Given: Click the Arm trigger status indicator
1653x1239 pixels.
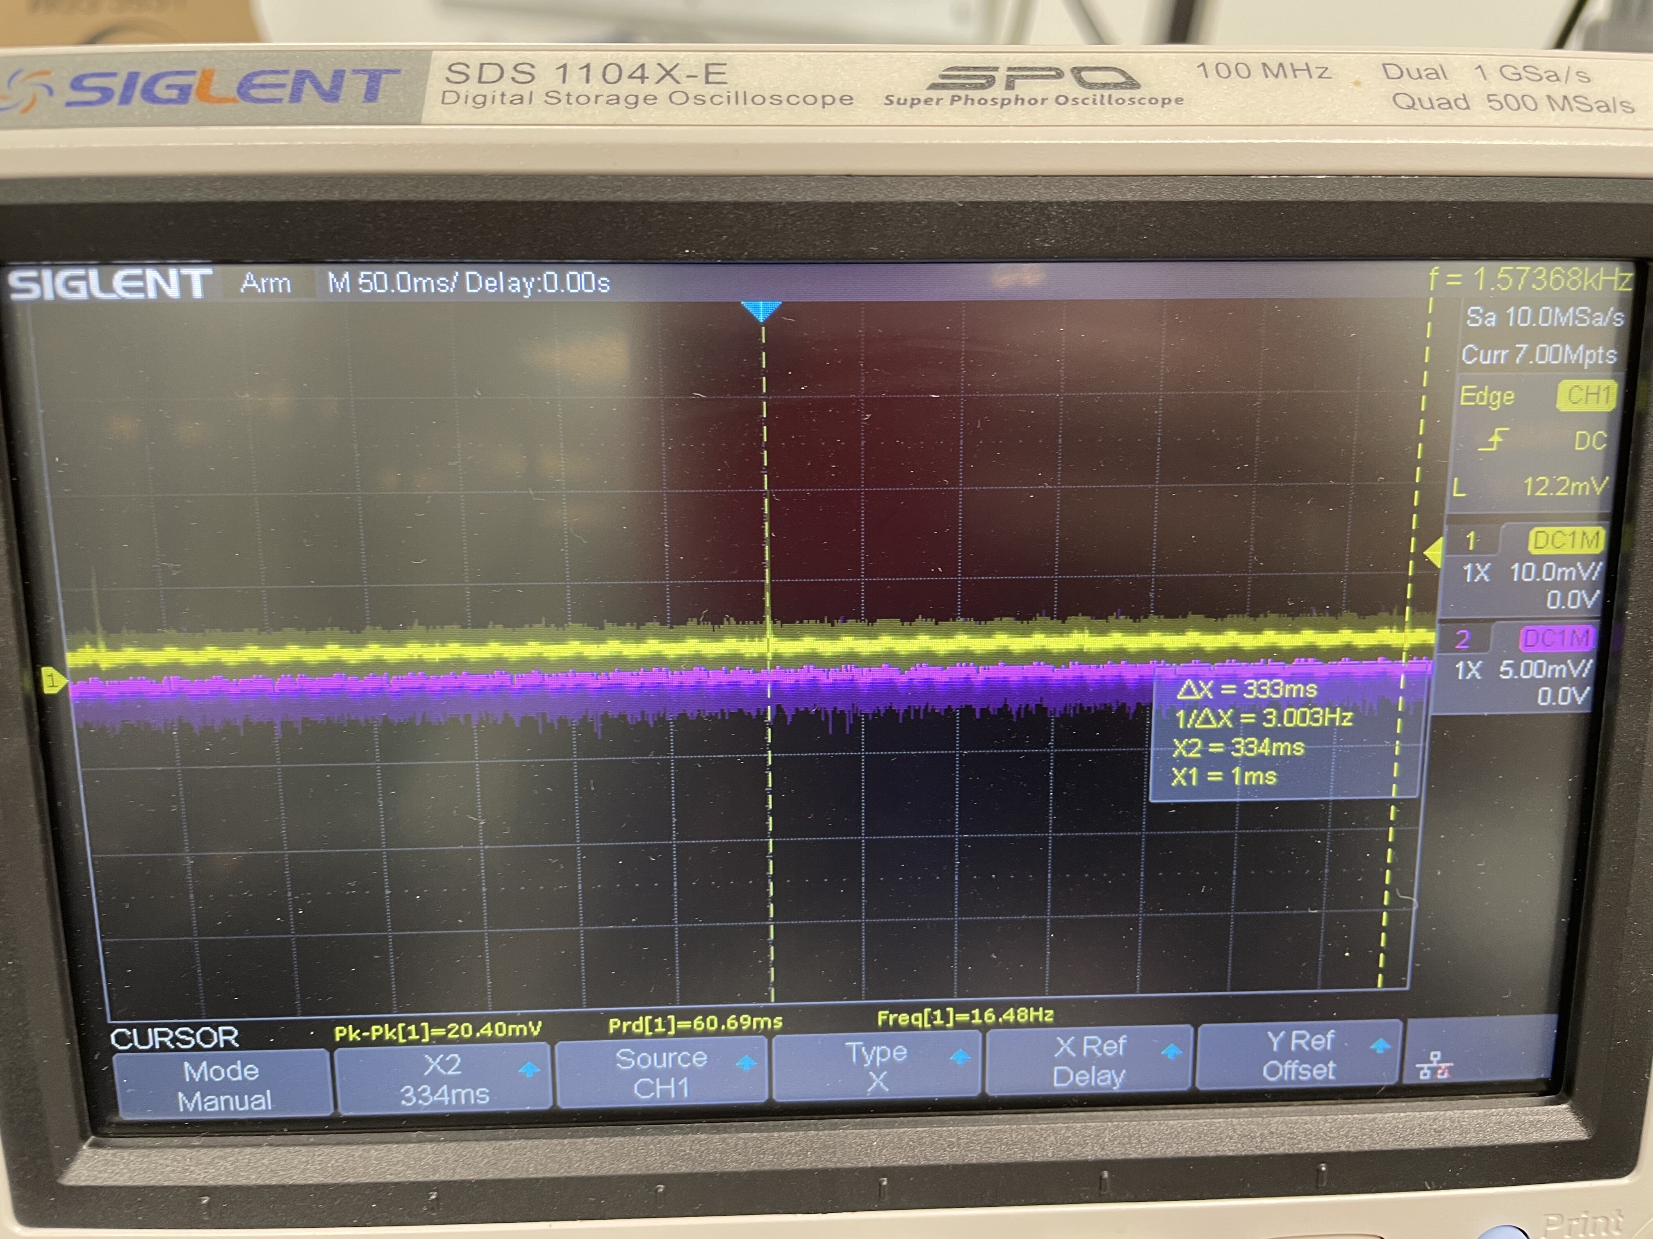Looking at the screenshot, I should coord(265,283).
